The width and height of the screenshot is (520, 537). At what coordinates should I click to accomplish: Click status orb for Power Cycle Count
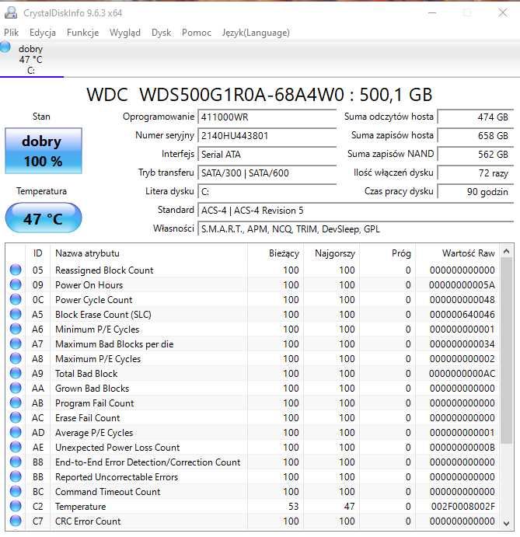[x=16, y=299]
